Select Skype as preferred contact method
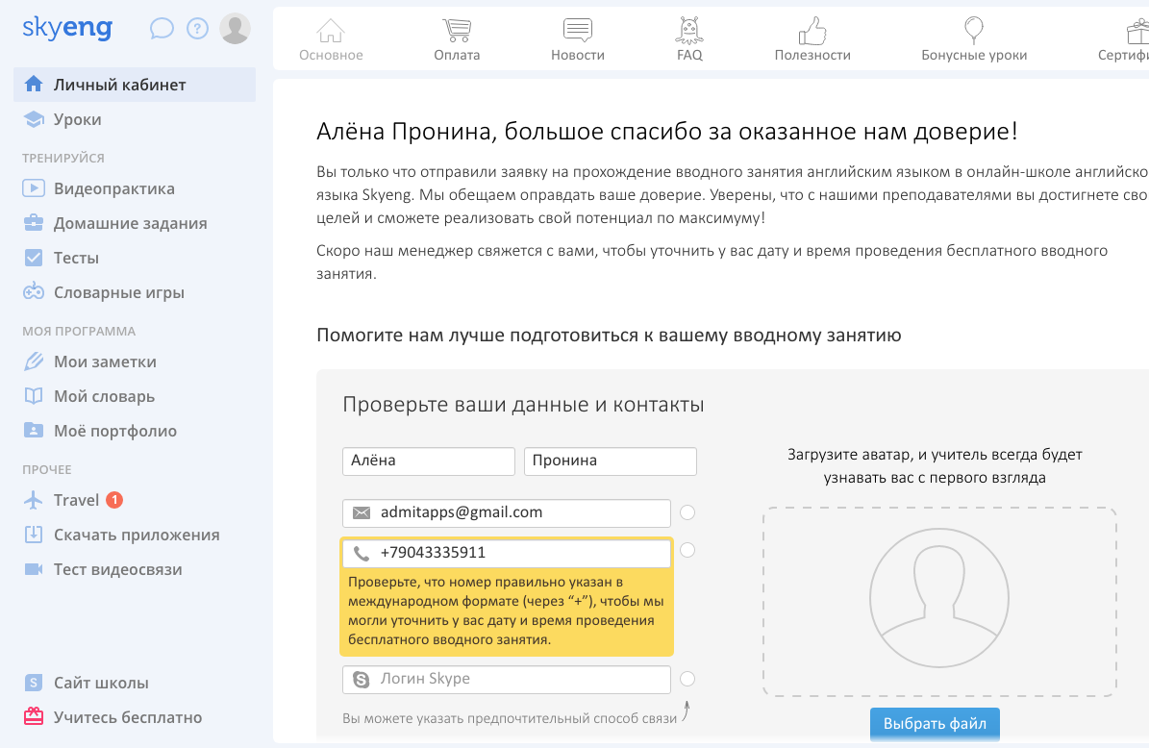This screenshot has width=1149, height=748. click(x=687, y=679)
